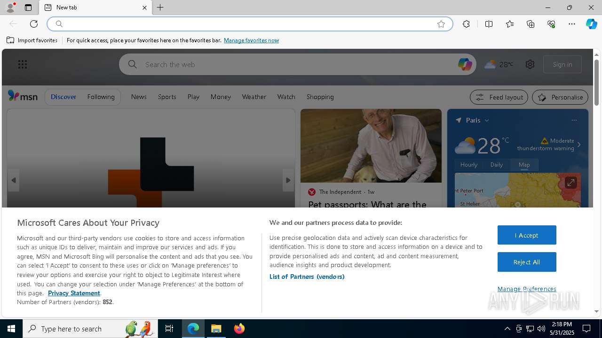Image resolution: width=602 pixels, height=338 pixels.
Task: Launch Firefox from the taskbar
Action: tap(239, 329)
